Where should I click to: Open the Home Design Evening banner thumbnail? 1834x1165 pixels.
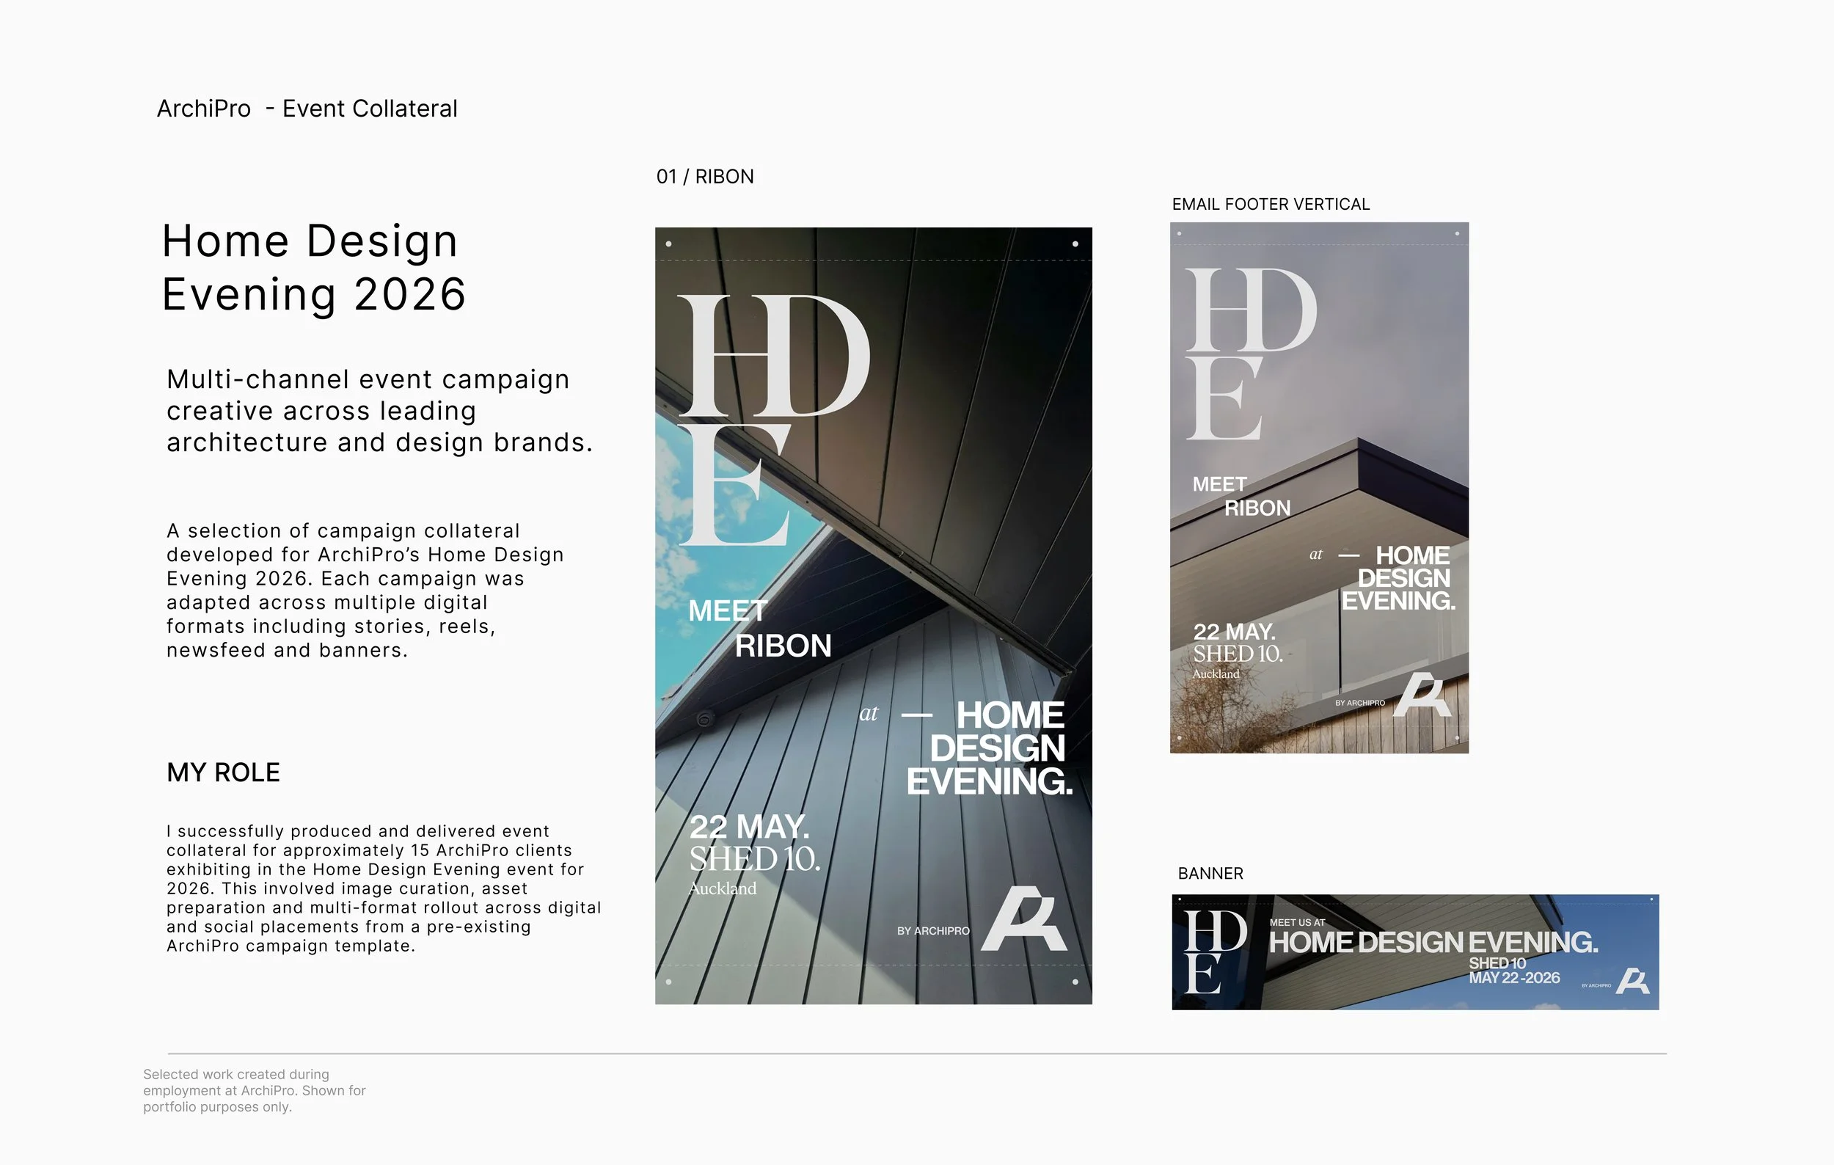[x=1415, y=952]
